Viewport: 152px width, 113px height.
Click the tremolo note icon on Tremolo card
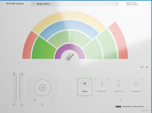[136, 84]
